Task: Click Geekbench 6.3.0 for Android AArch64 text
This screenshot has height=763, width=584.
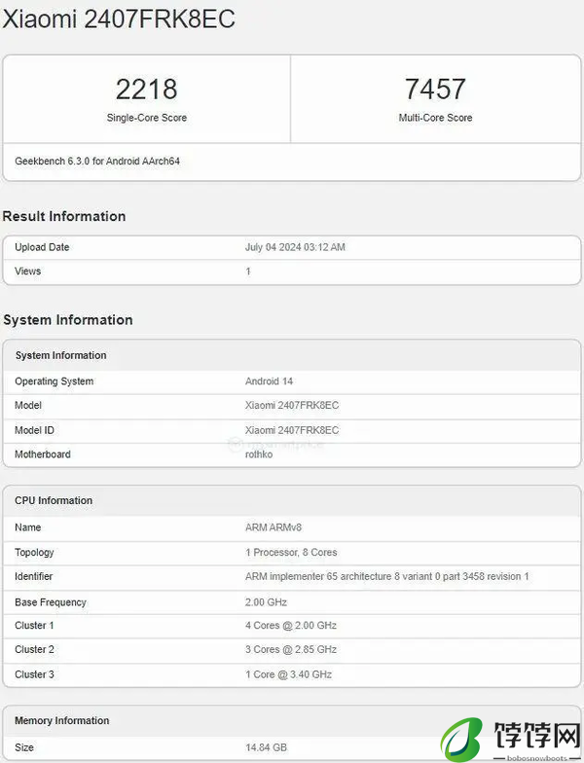Action: [x=97, y=162]
